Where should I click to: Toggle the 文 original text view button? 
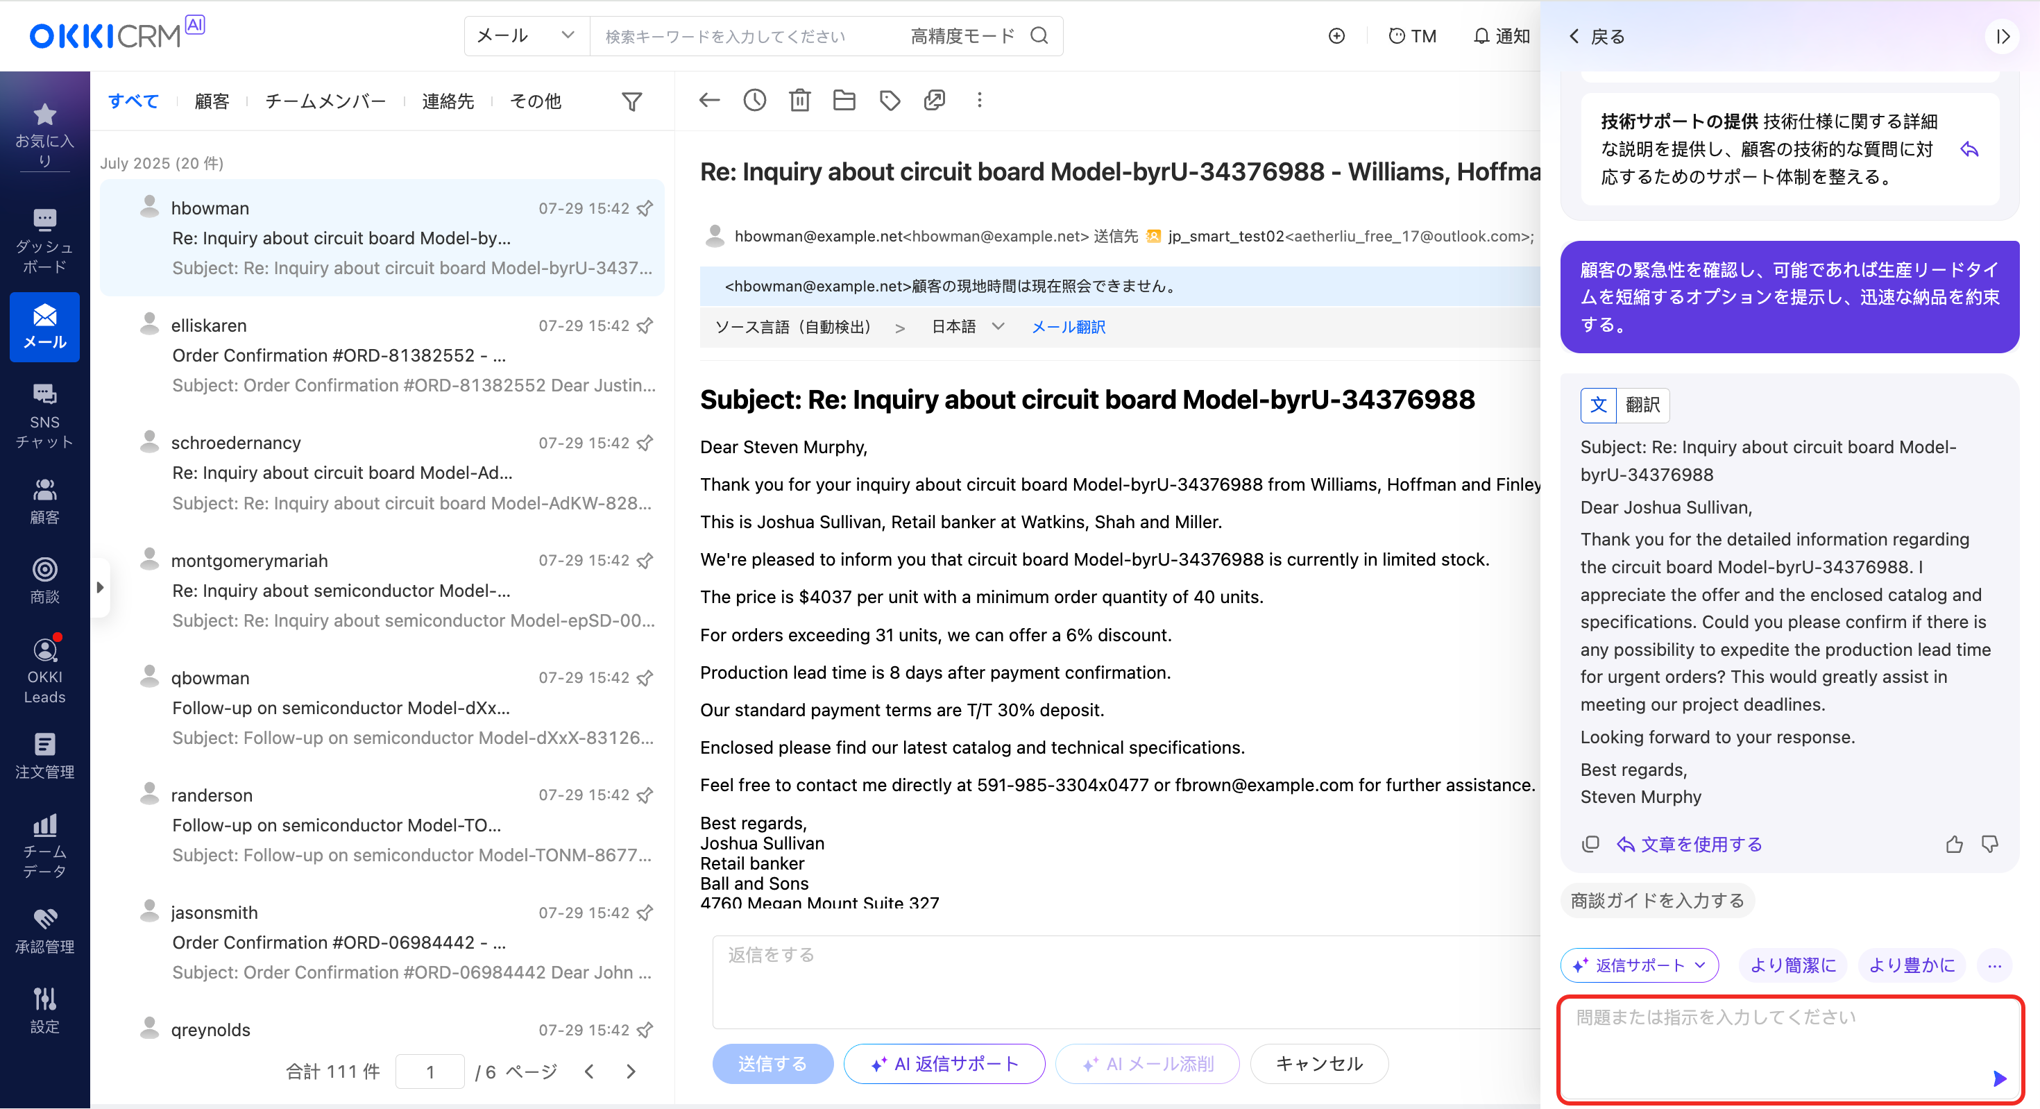tap(1598, 405)
